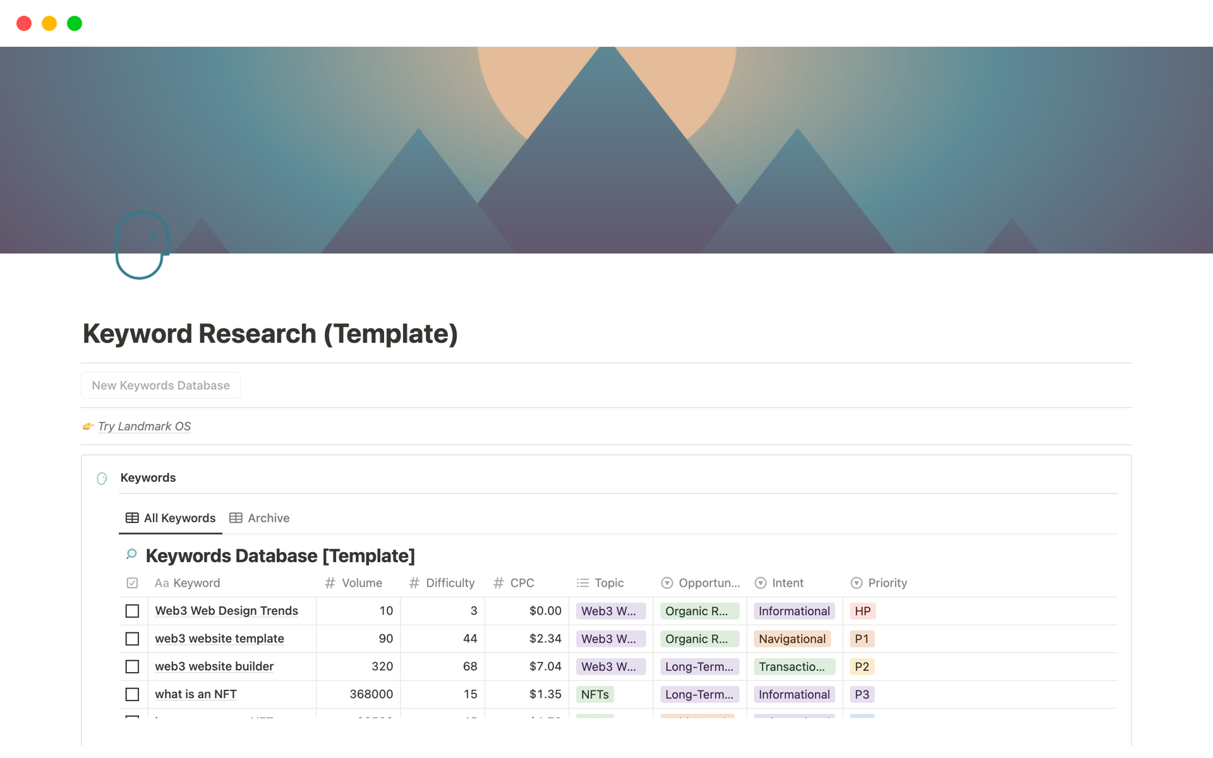This screenshot has width=1213, height=758.
Task: Check the checkbox for Web3 Web Design Trends
Action: pyautogui.click(x=132, y=611)
